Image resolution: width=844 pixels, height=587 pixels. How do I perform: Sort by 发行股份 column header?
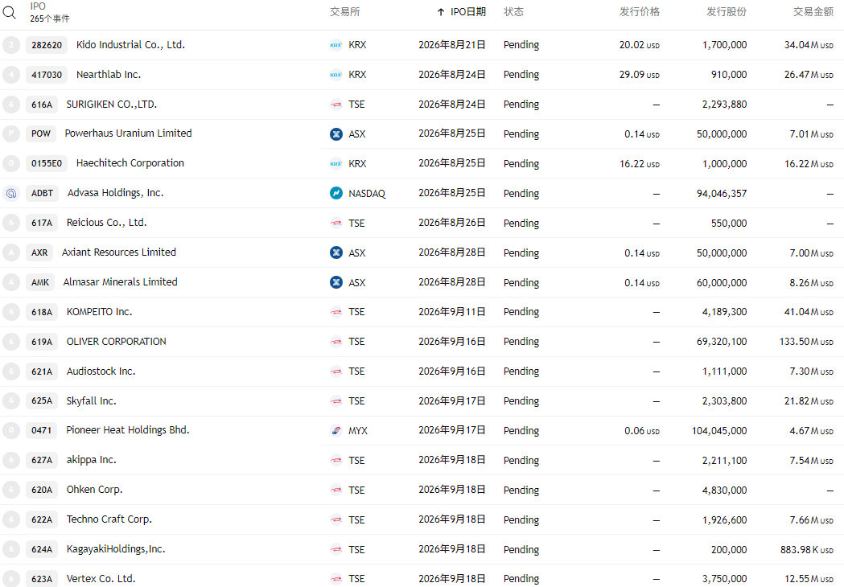[x=727, y=12]
